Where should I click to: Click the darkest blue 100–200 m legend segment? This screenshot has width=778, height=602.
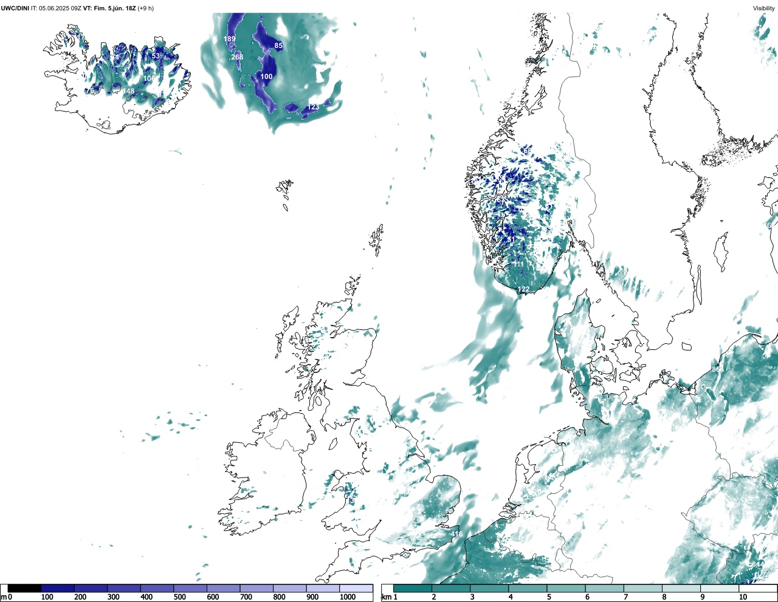[58, 589]
